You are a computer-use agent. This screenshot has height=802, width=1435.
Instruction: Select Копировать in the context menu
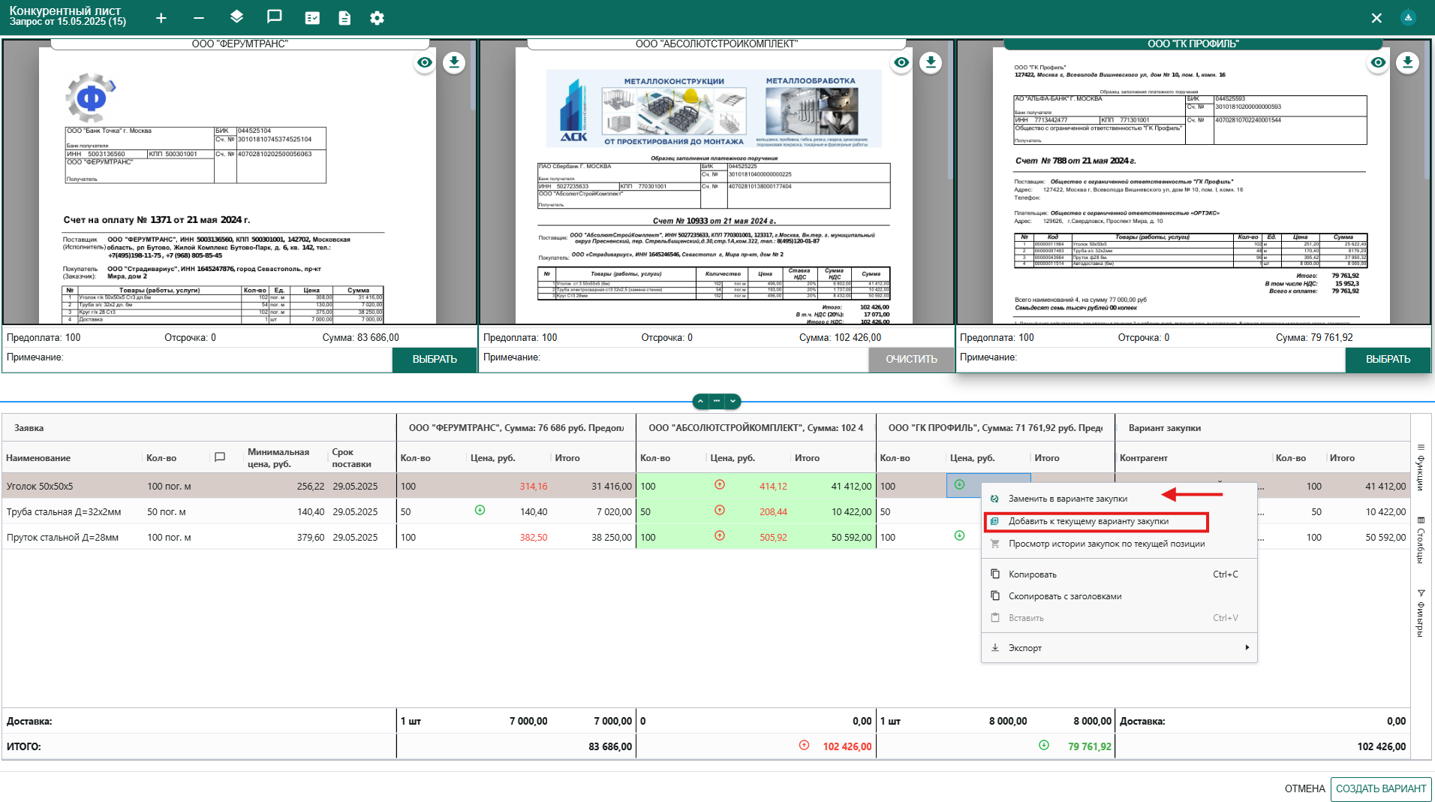(x=1119, y=574)
